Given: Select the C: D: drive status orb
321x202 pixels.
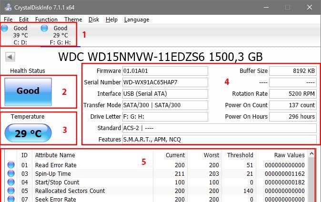Looking at the screenshot, I should [5, 29].
